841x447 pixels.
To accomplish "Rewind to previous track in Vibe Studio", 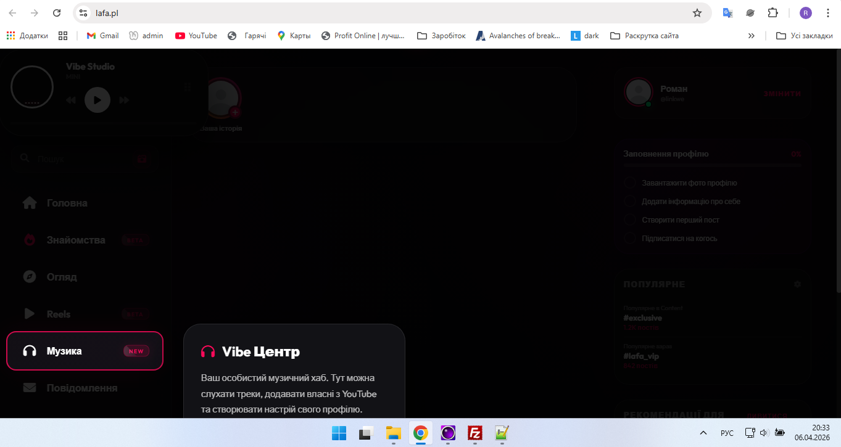I will pos(71,100).
